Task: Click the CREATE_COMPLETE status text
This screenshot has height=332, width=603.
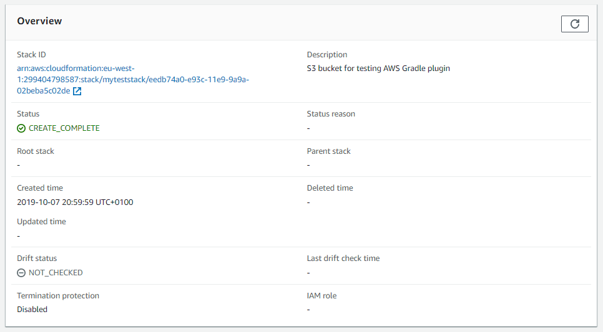Action: coord(64,128)
